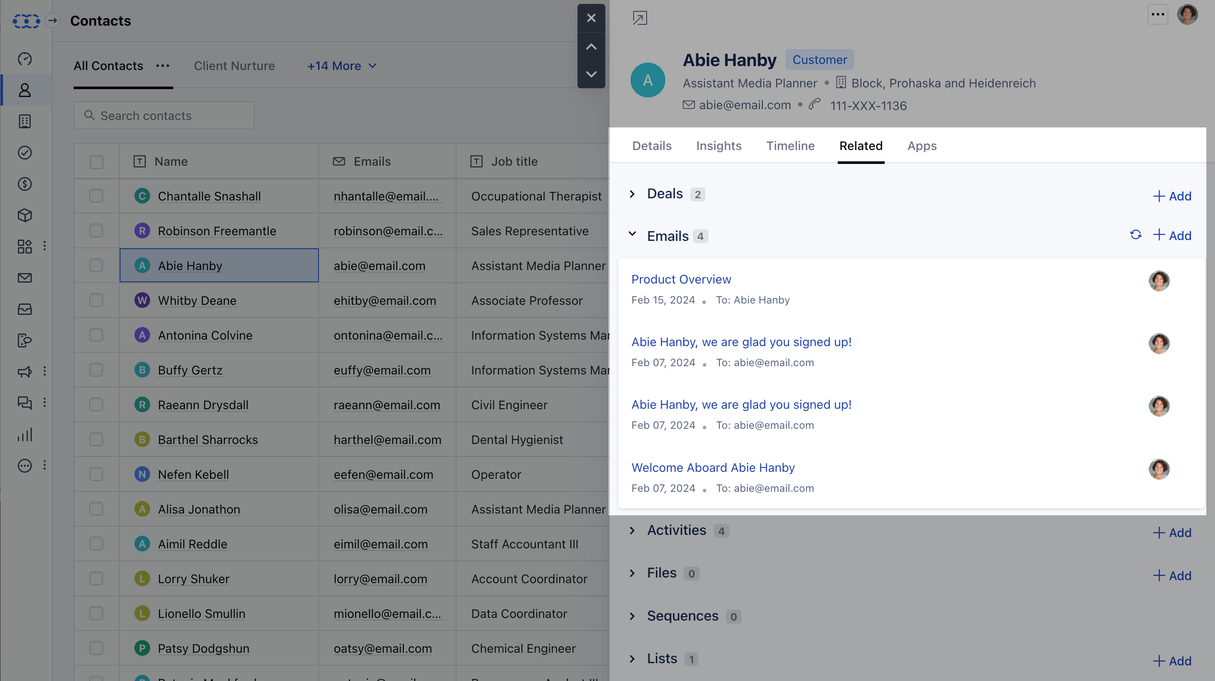
Task: Select the checkbox for Chantalle Snashall
Action: click(96, 196)
